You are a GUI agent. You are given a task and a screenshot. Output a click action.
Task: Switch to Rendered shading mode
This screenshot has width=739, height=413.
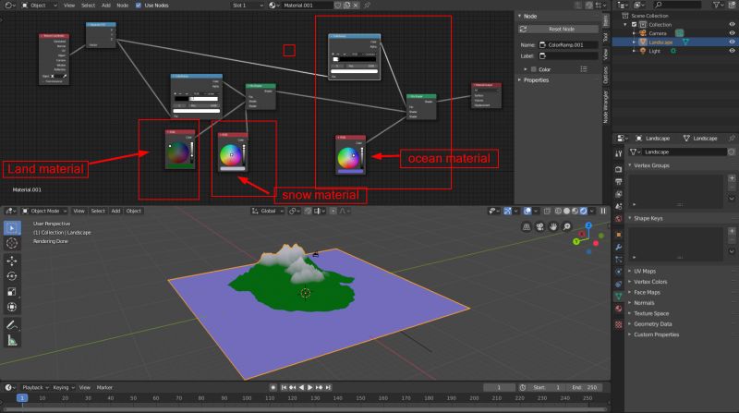(584, 212)
